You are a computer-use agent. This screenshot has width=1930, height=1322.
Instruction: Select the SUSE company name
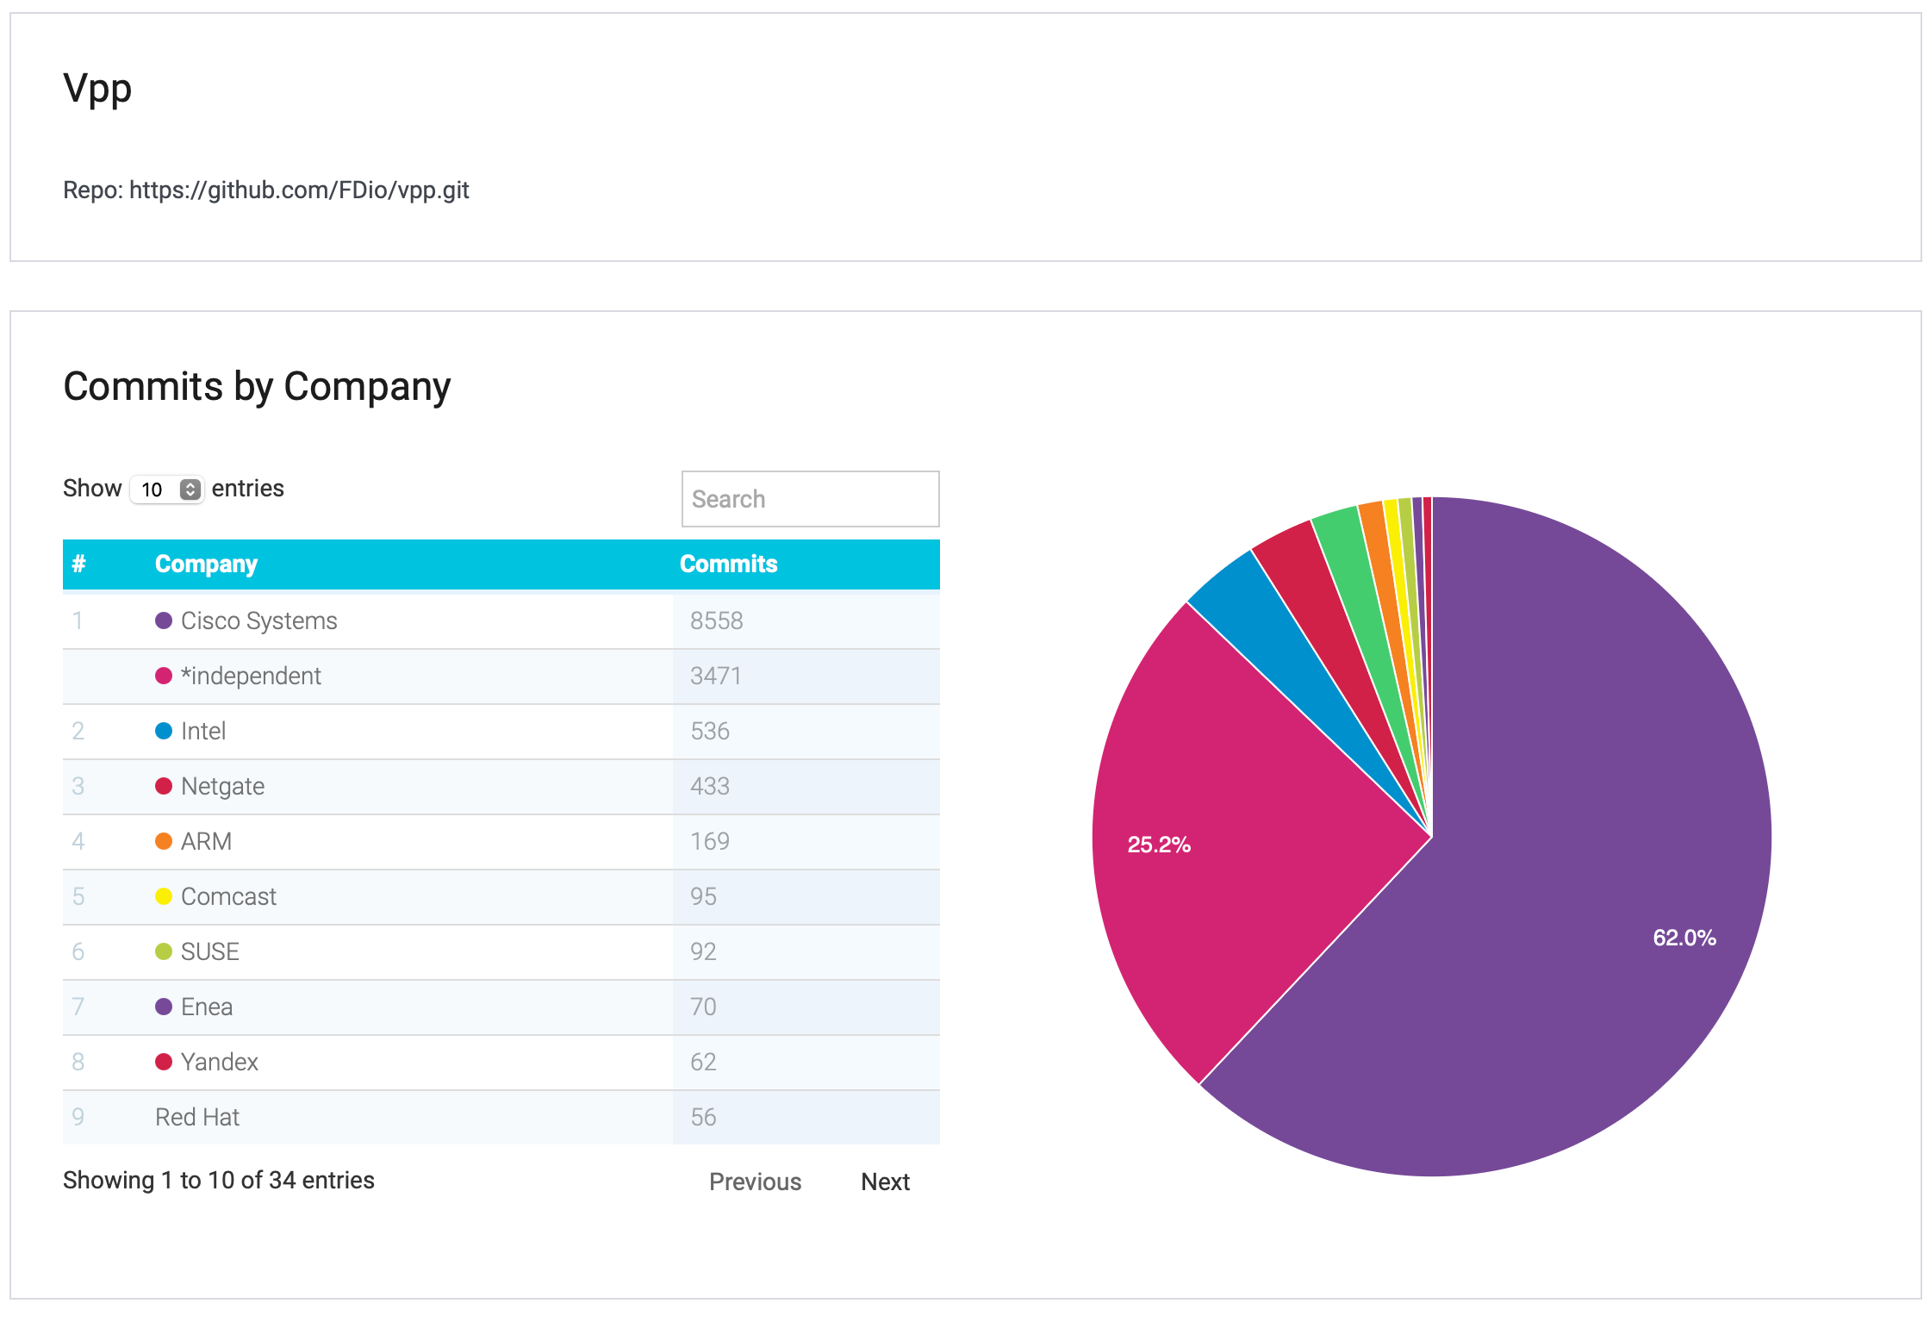coord(210,951)
